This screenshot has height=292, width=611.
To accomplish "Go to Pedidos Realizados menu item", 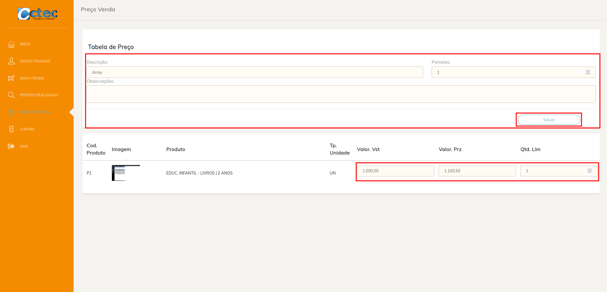I will [39, 95].
